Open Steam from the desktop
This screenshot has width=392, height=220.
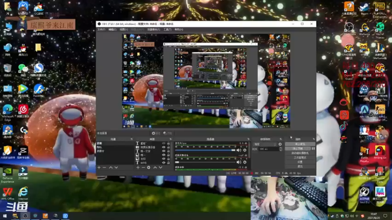[365, 9]
